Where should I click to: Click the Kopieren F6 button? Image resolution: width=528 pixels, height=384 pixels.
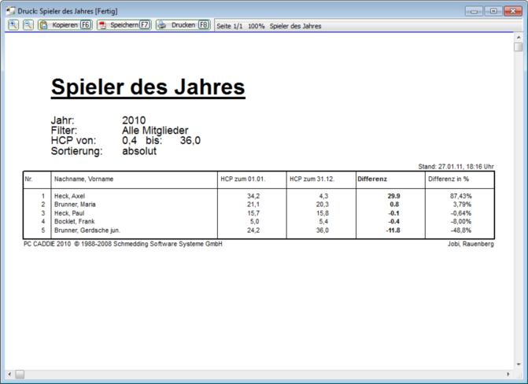tap(65, 25)
